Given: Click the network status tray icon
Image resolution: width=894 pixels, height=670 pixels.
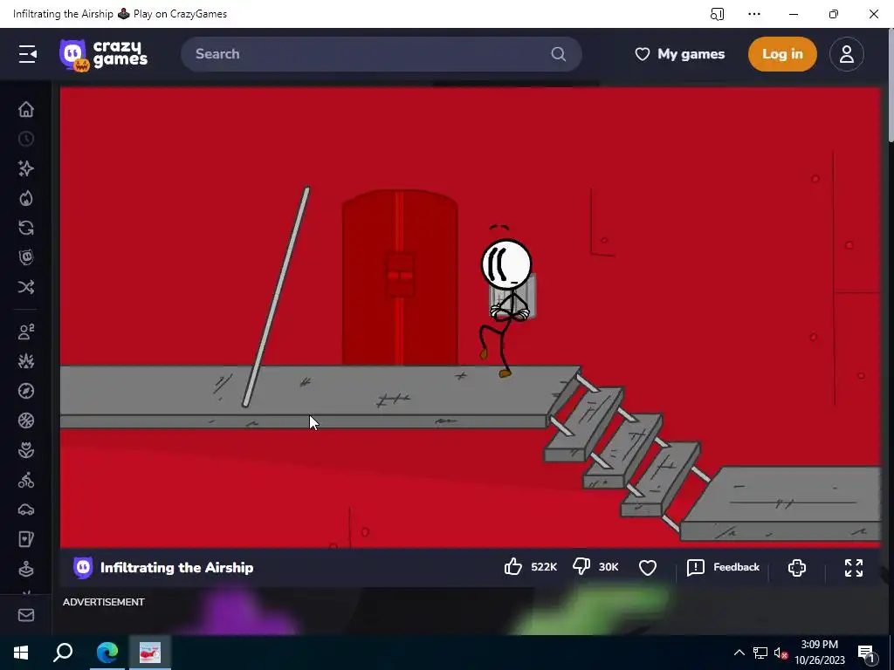Looking at the screenshot, I should 760,653.
